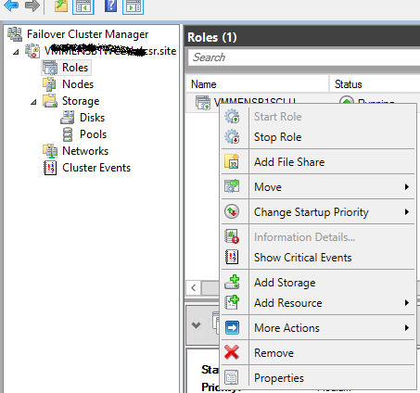Expand the Change Startup Priority submenu arrow
This screenshot has height=393, width=420.
407,211
